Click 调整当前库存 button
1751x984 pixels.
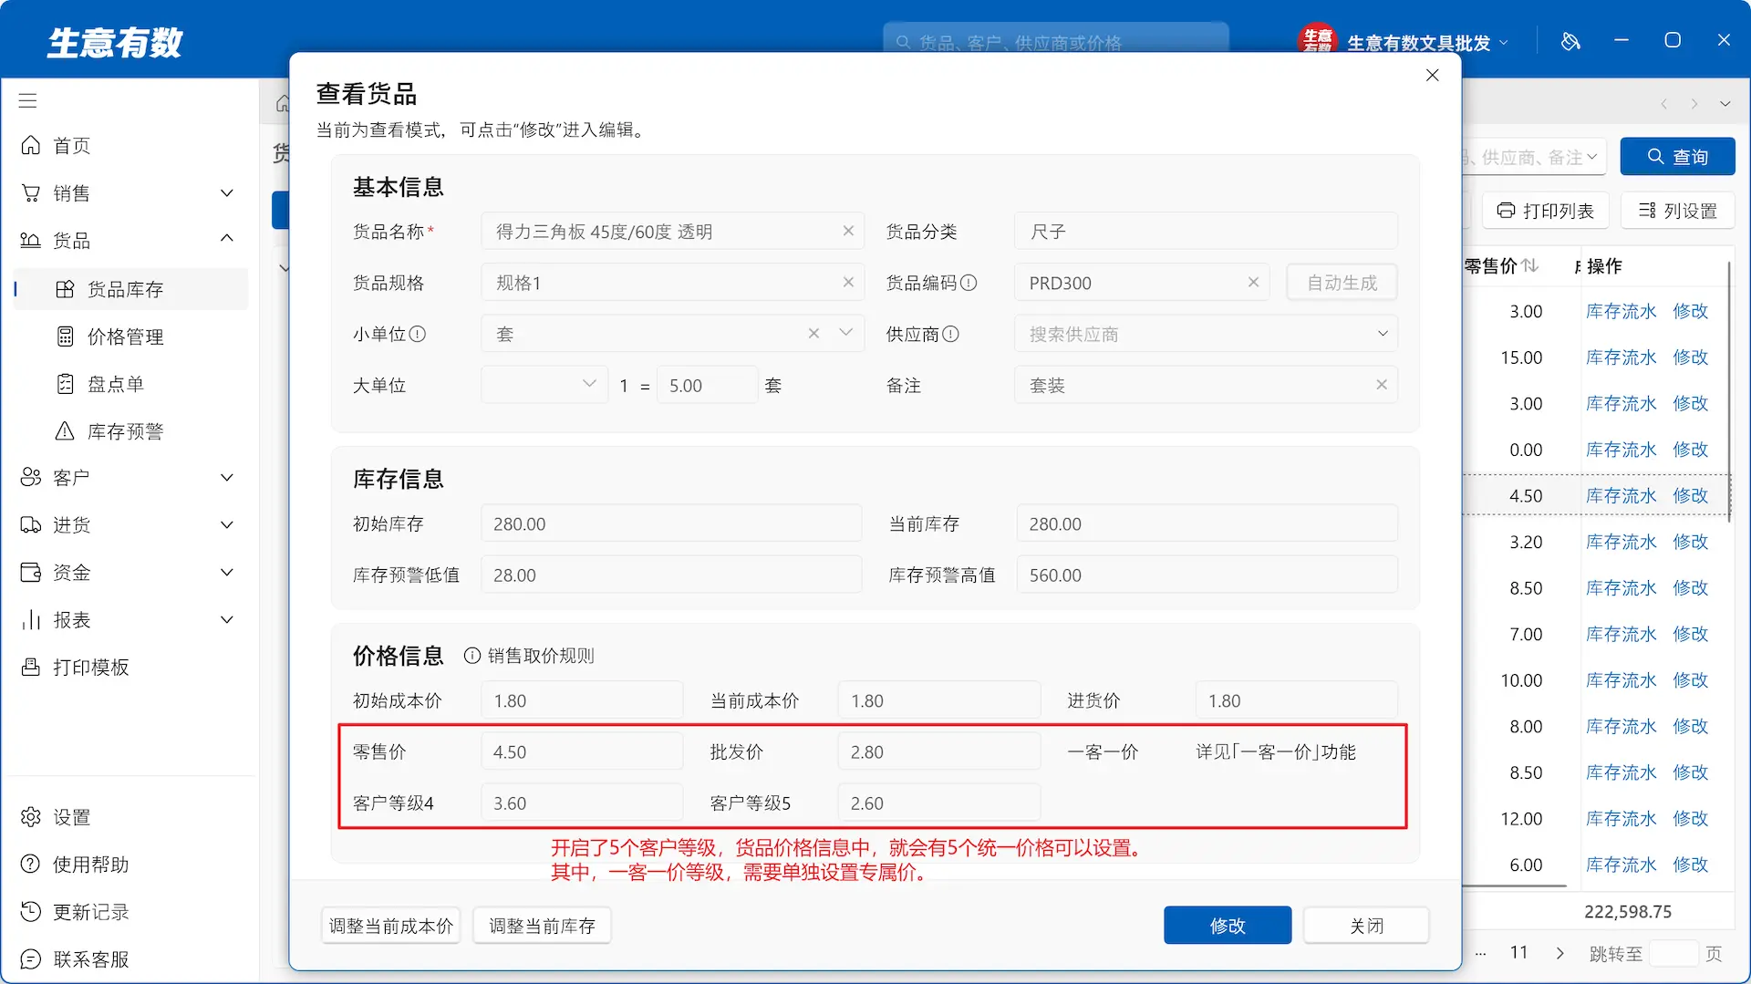[542, 926]
